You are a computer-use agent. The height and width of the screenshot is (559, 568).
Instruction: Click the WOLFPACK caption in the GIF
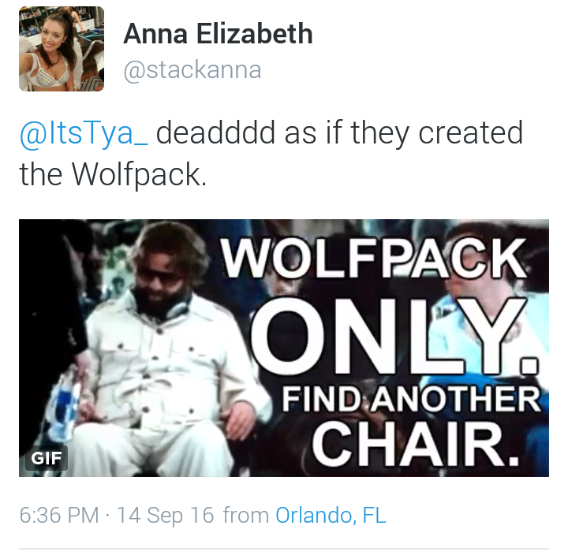coord(375,258)
